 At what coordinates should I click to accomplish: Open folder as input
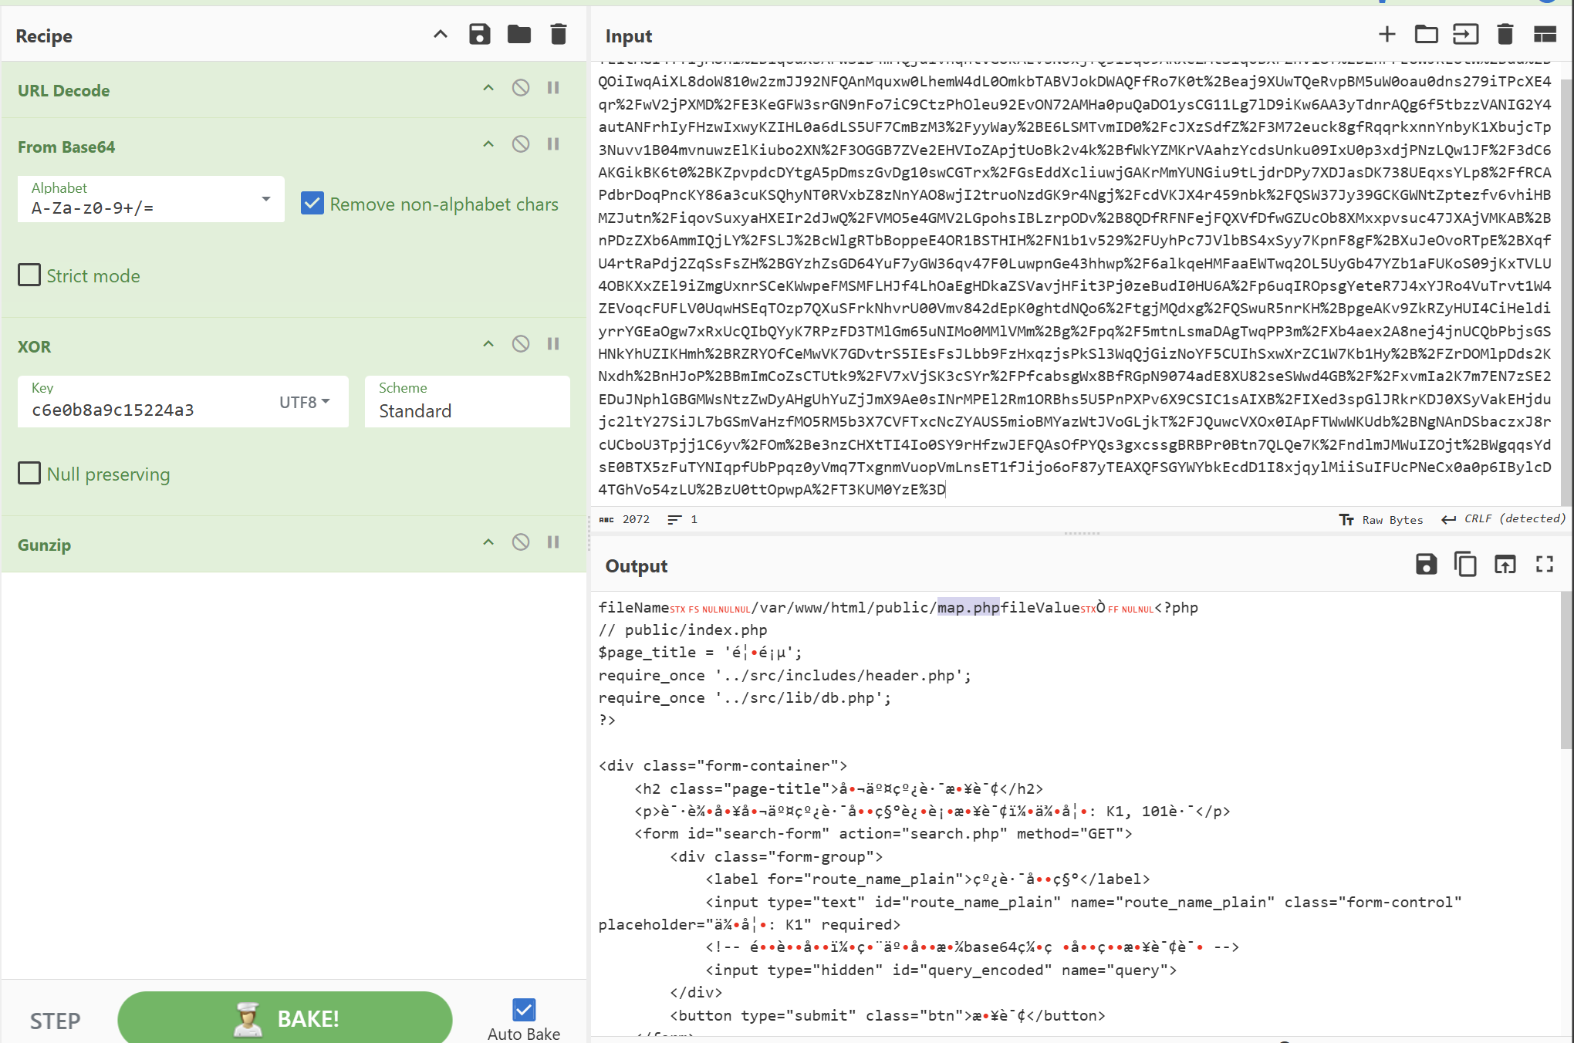tap(1426, 34)
